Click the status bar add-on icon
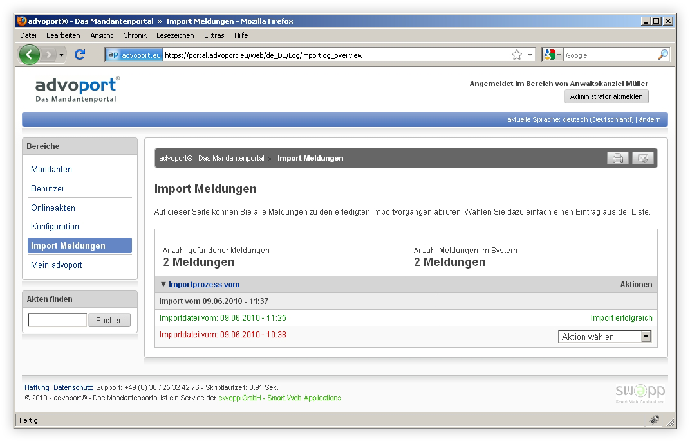The height and width of the screenshot is (442, 690). coord(655,420)
